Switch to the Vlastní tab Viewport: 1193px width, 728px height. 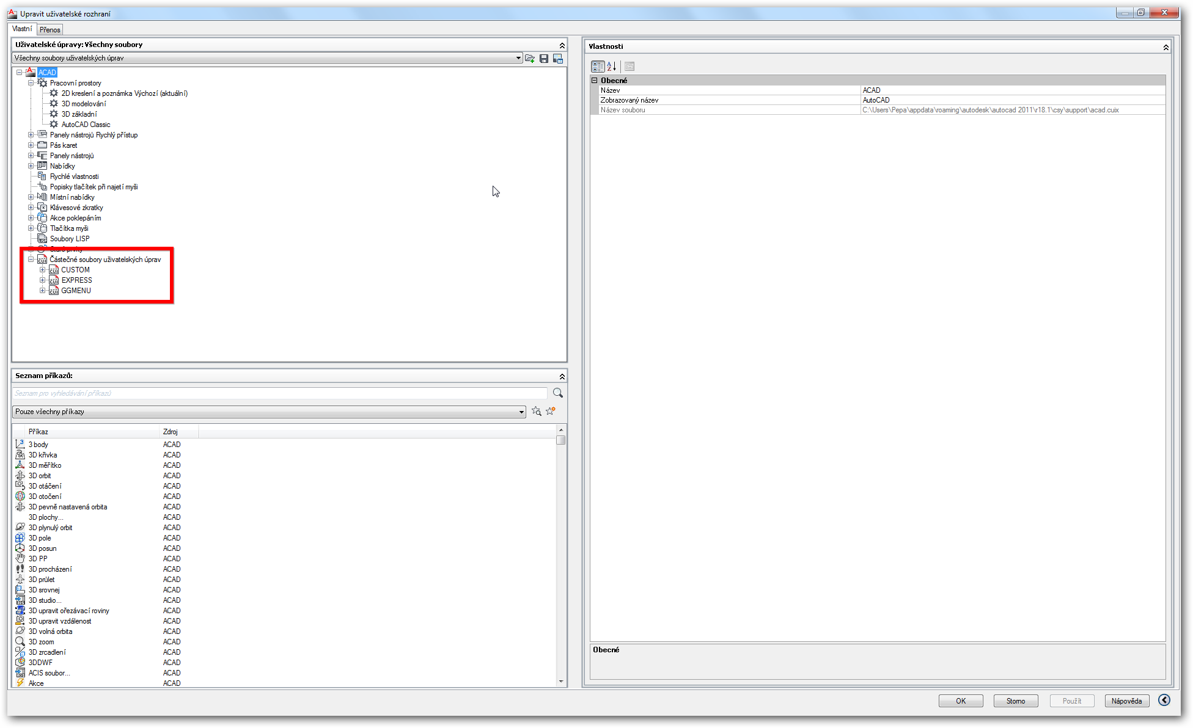point(22,29)
